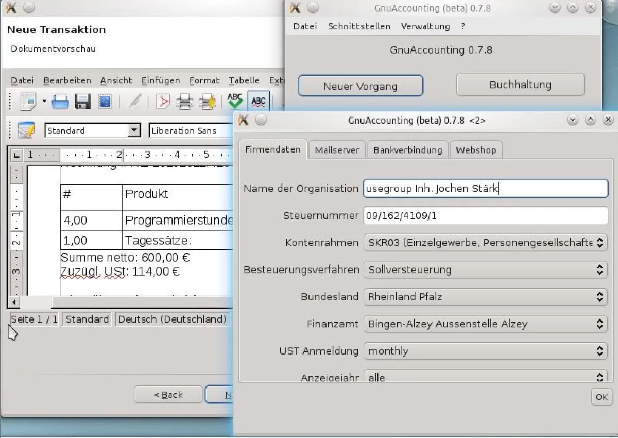
Task: Switch to the Mailserver tab
Action: click(337, 150)
